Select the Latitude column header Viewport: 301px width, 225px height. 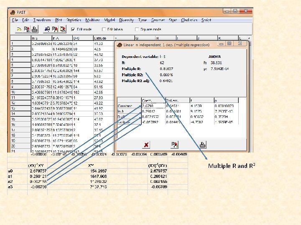(104, 38)
